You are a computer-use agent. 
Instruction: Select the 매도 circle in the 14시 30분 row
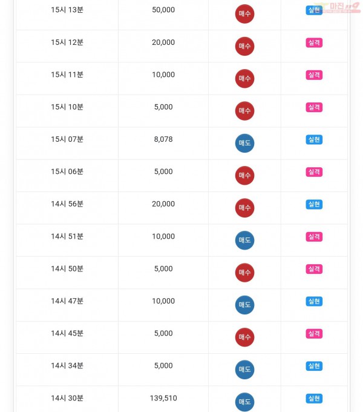(x=244, y=402)
